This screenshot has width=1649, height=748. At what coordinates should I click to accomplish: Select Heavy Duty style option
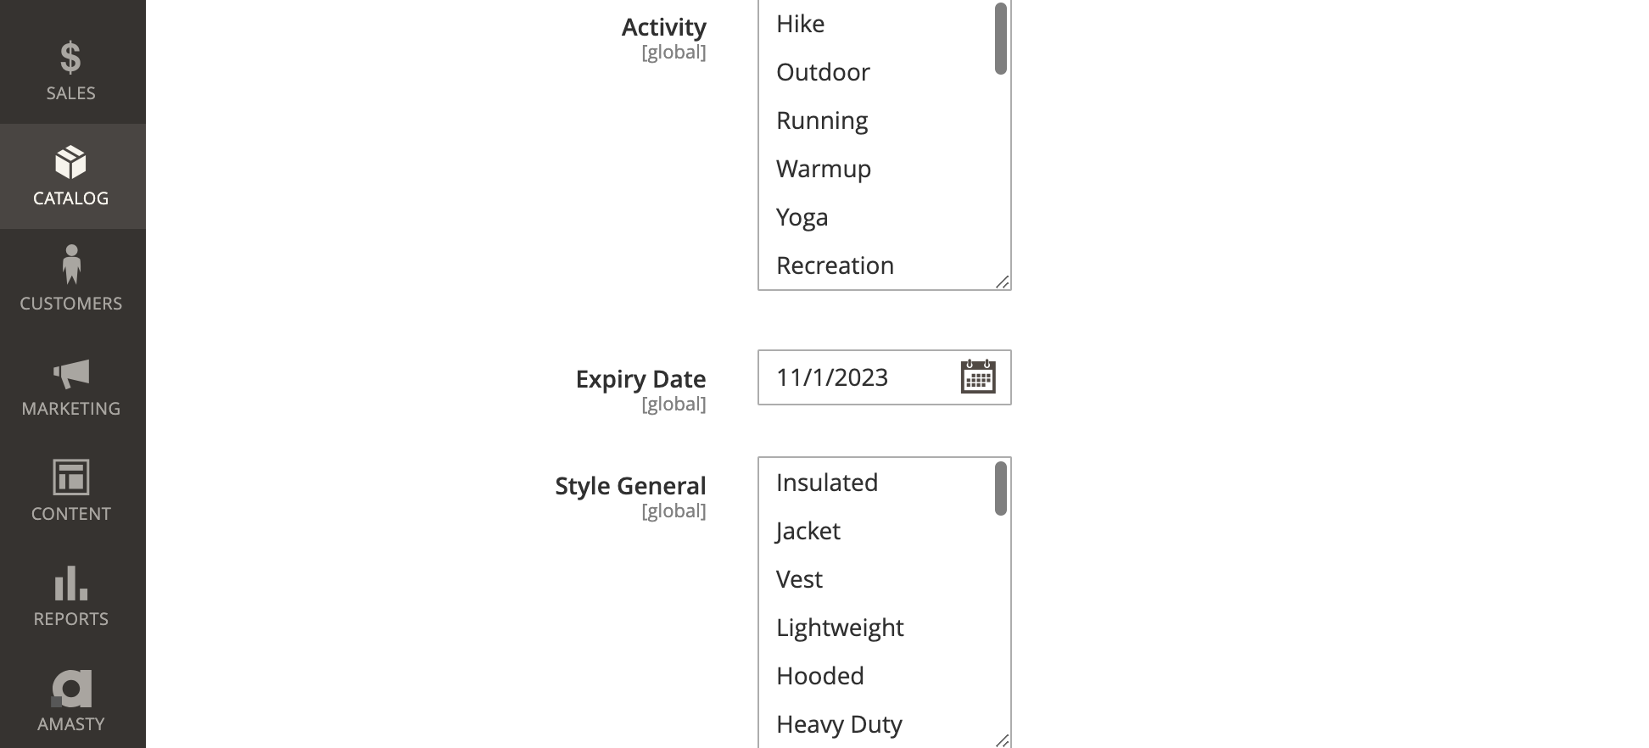(x=838, y=724)
